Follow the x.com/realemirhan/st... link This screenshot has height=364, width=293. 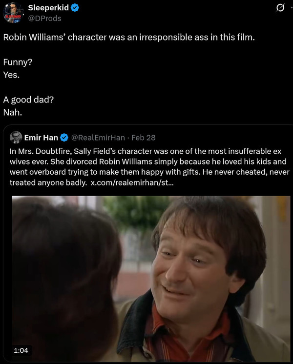point(132,182)
